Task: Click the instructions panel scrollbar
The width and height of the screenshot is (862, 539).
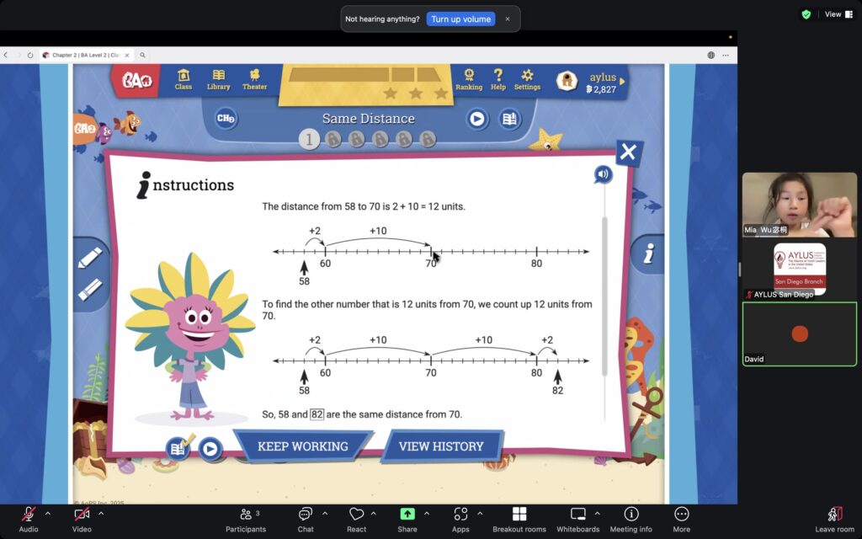Action: click(604, 295)
